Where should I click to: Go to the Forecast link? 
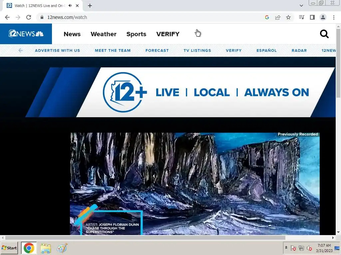(157, 50)
